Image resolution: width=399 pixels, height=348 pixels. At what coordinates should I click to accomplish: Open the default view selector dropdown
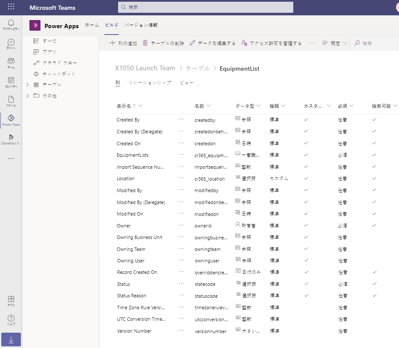(x=335, y=43)
